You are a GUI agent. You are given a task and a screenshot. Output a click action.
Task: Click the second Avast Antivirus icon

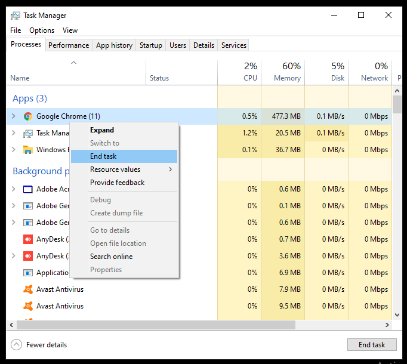[x=28, y=306]
